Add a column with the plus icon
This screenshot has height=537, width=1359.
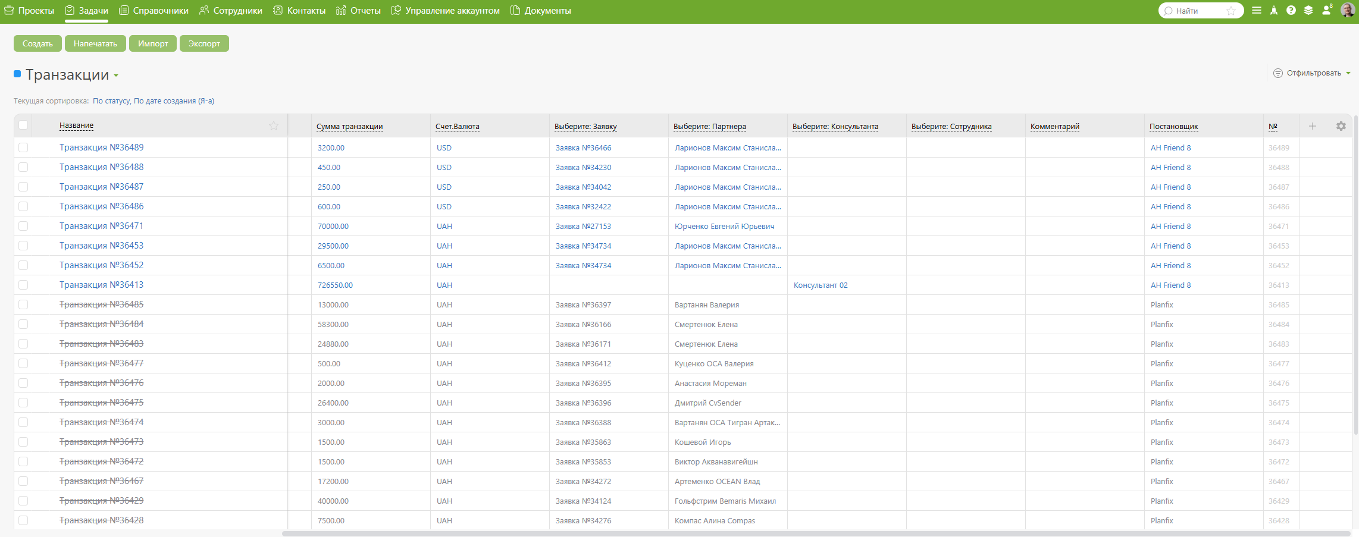(1313, 126)
